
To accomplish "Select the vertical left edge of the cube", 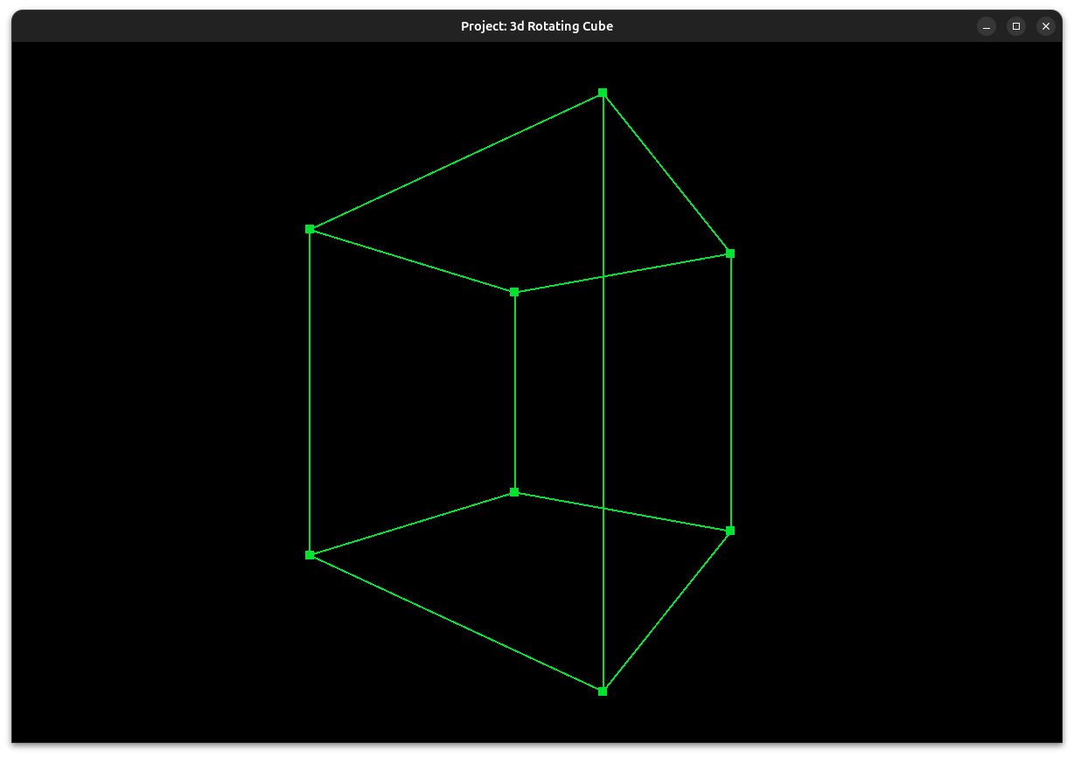I will [x=310, y=393].
